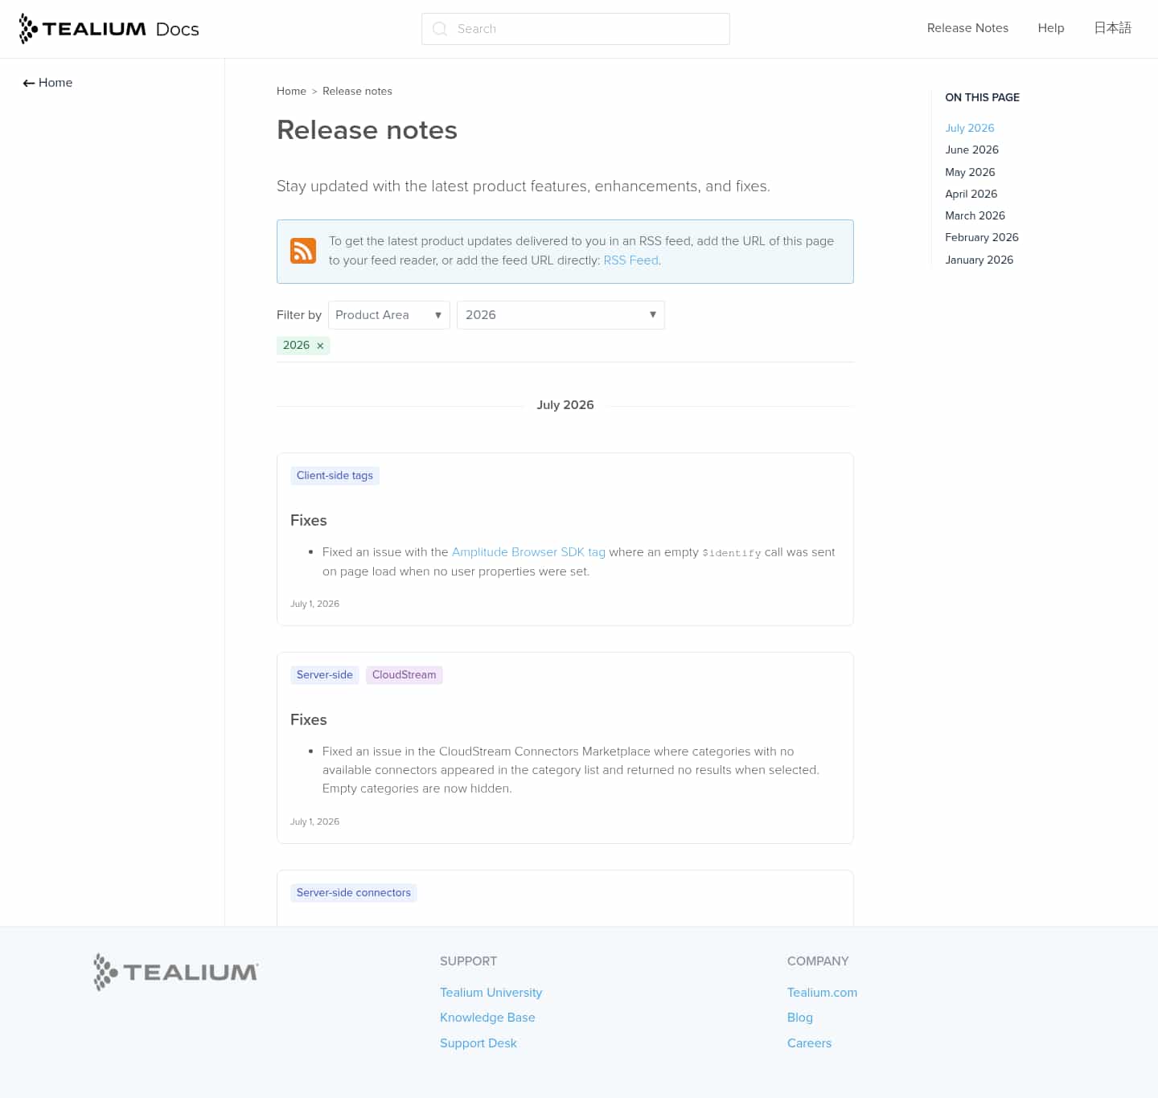Screen dimensions: 1158x1098
Task: Open the Amplitude Browser SDK tag link
Action: pyautogui.click(x=528, y=552)
